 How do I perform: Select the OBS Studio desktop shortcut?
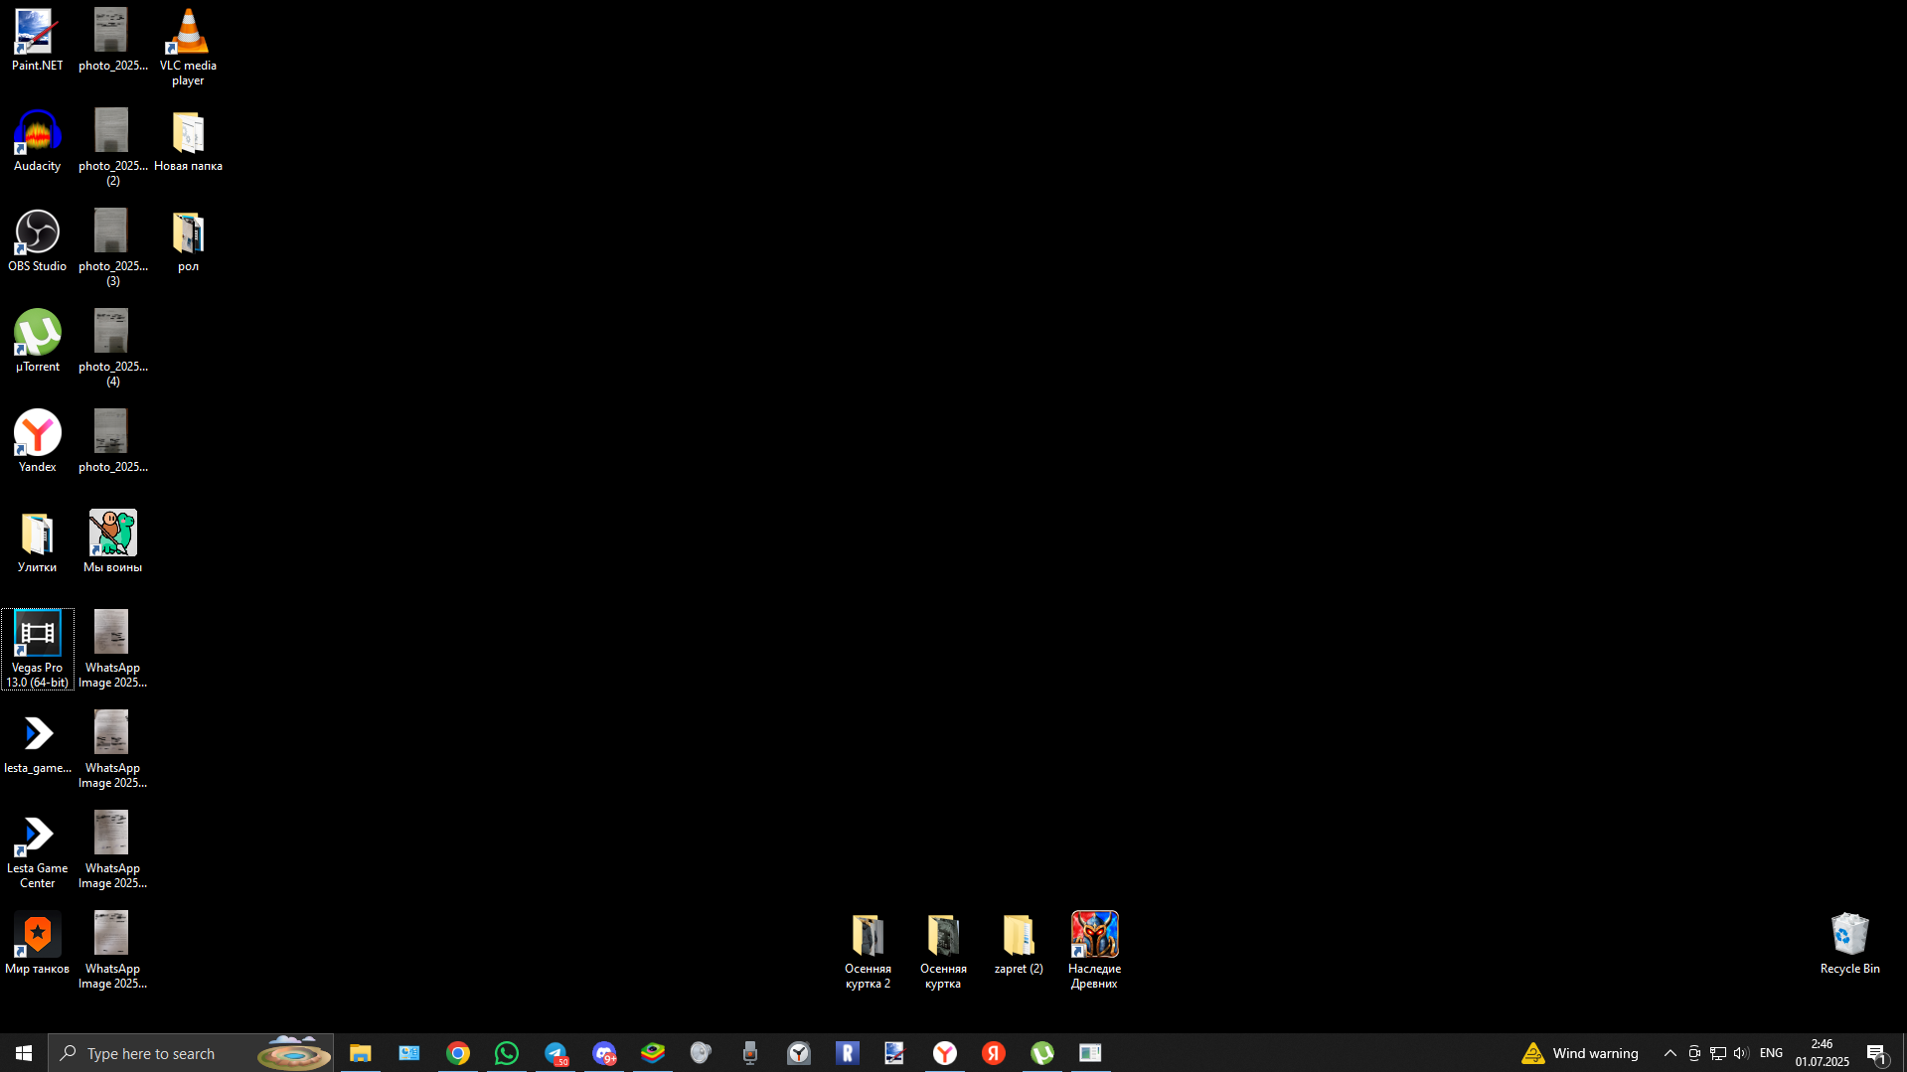[37, 241]
